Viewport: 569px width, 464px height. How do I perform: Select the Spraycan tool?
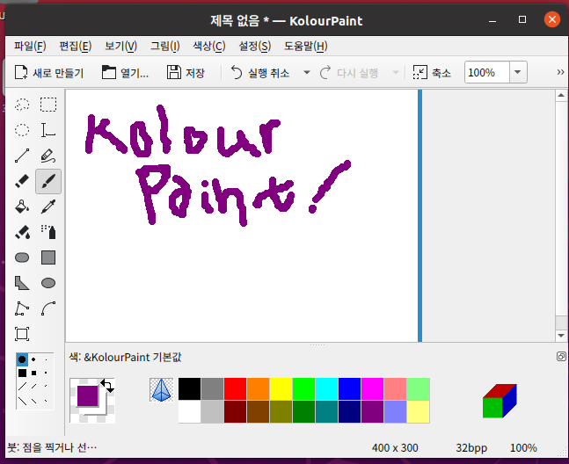pos(48,232)
